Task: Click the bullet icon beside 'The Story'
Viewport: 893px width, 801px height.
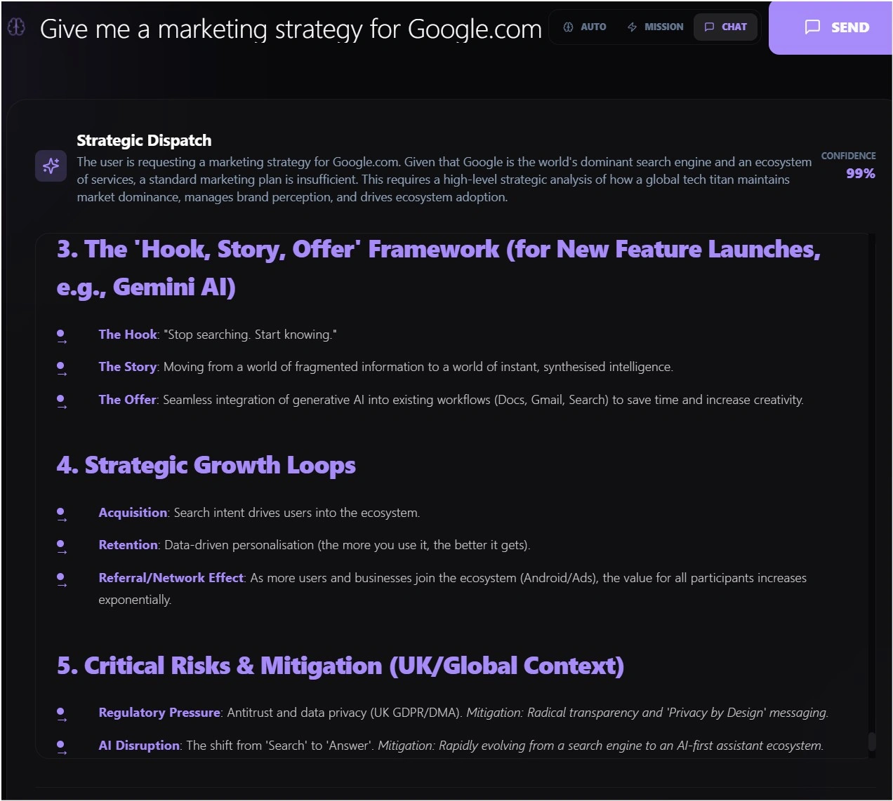Action: (x=62, y=369)
